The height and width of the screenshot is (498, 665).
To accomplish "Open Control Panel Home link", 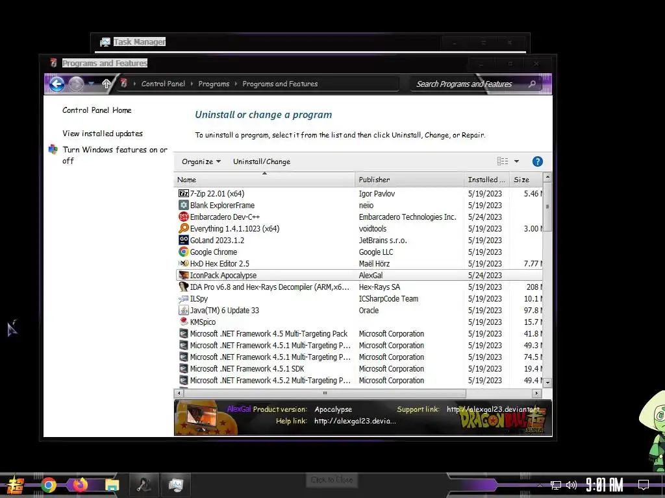I will [x=97, y=110].
